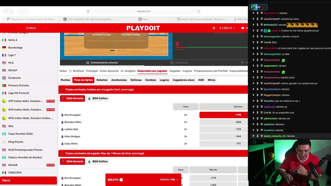This screenshot has width=331, height=186.
Task: Click the red Menú bar at bottom of sidebar
Action: (28, 181)
